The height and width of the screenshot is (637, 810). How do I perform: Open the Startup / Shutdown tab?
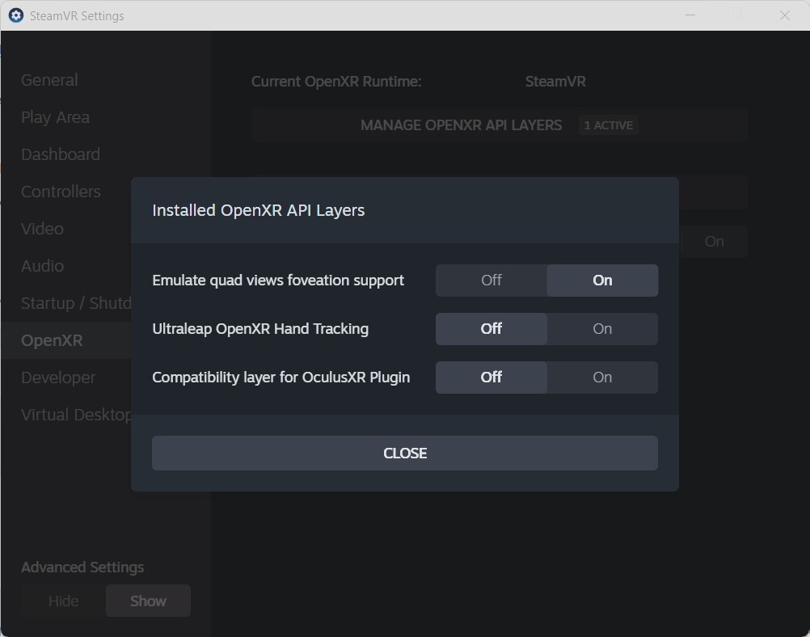pos(76,303)
